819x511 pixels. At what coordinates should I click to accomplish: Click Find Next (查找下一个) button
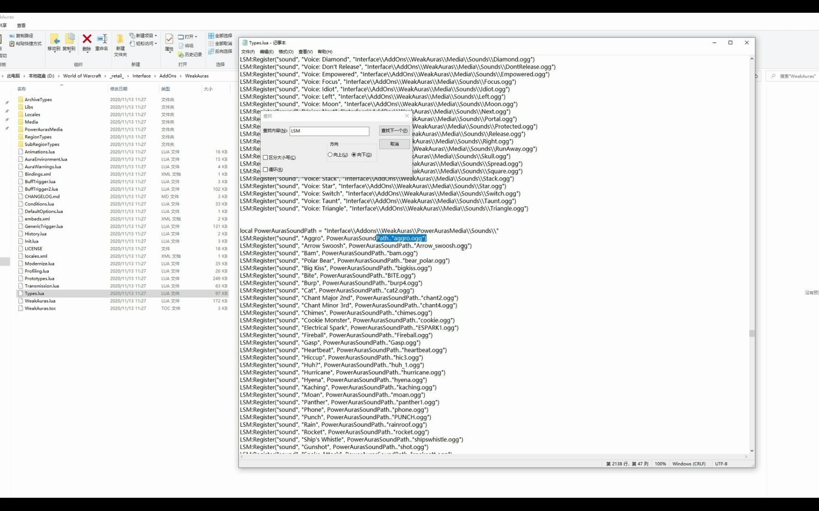394,131
